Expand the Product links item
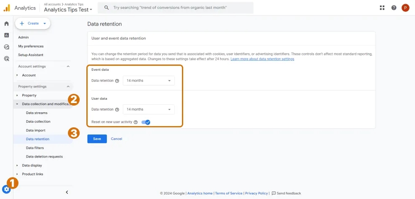Viewport: 415px width, 199px height. [17, 174]
